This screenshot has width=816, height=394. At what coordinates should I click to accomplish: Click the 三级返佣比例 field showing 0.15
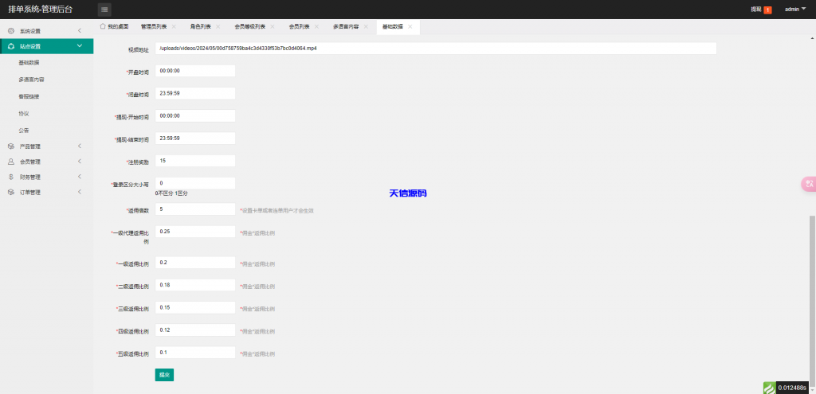pyautogui.click(x=195, y=308)
